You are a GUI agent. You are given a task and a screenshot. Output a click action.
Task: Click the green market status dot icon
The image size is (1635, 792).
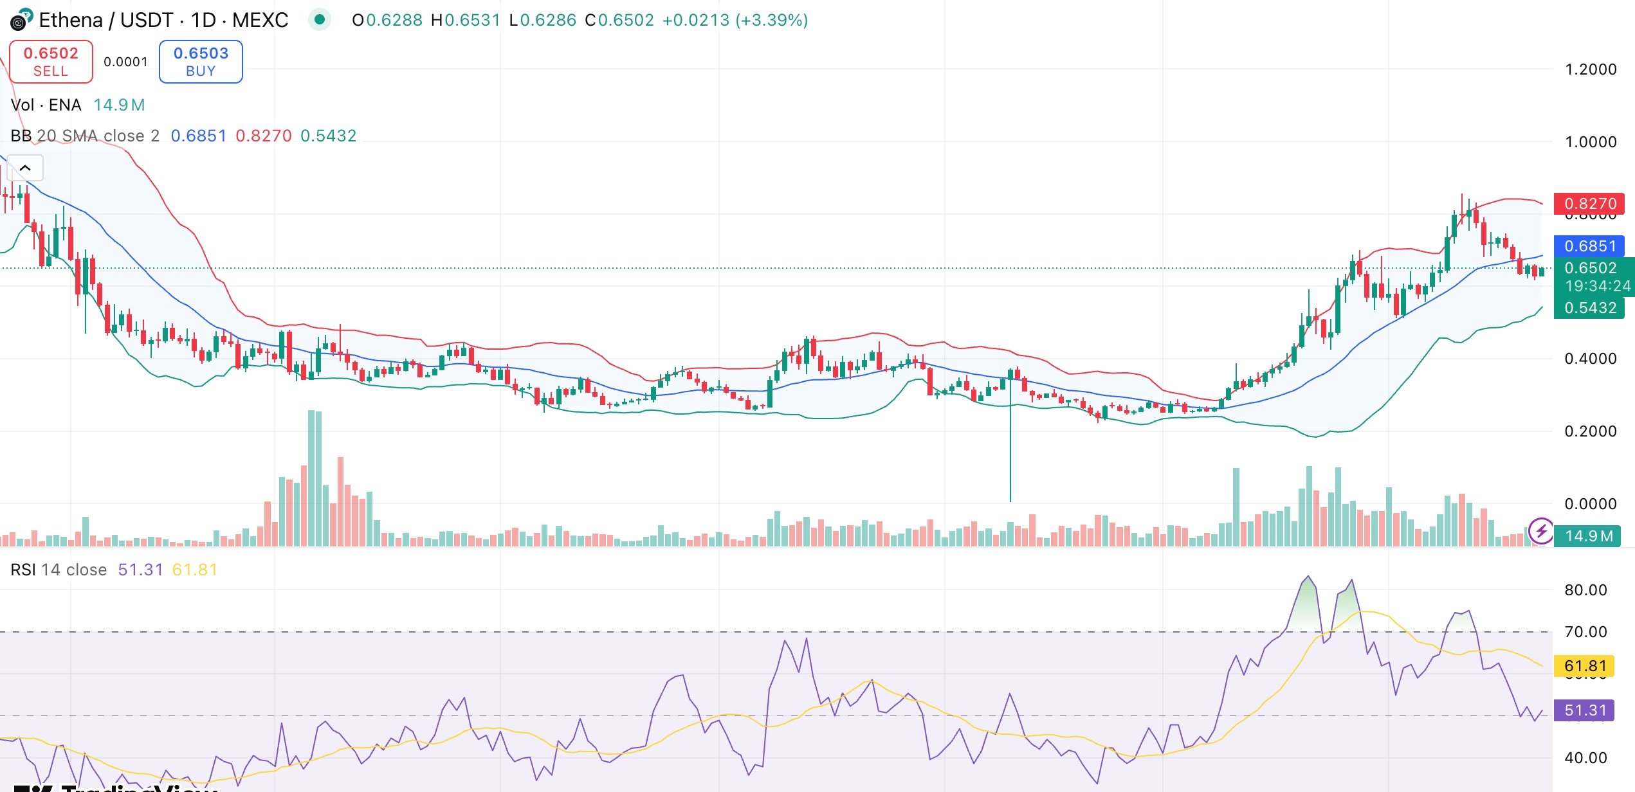point(320,20)
